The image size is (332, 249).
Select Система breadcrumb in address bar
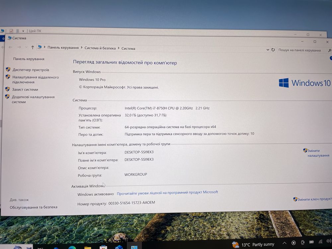(128, 48)
